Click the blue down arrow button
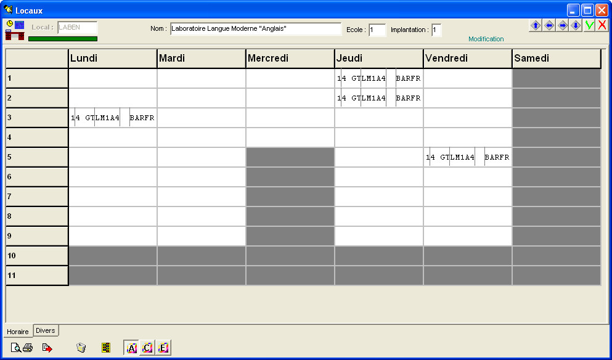612x360 pixels. pyautogui.click(x=576, y=25)
